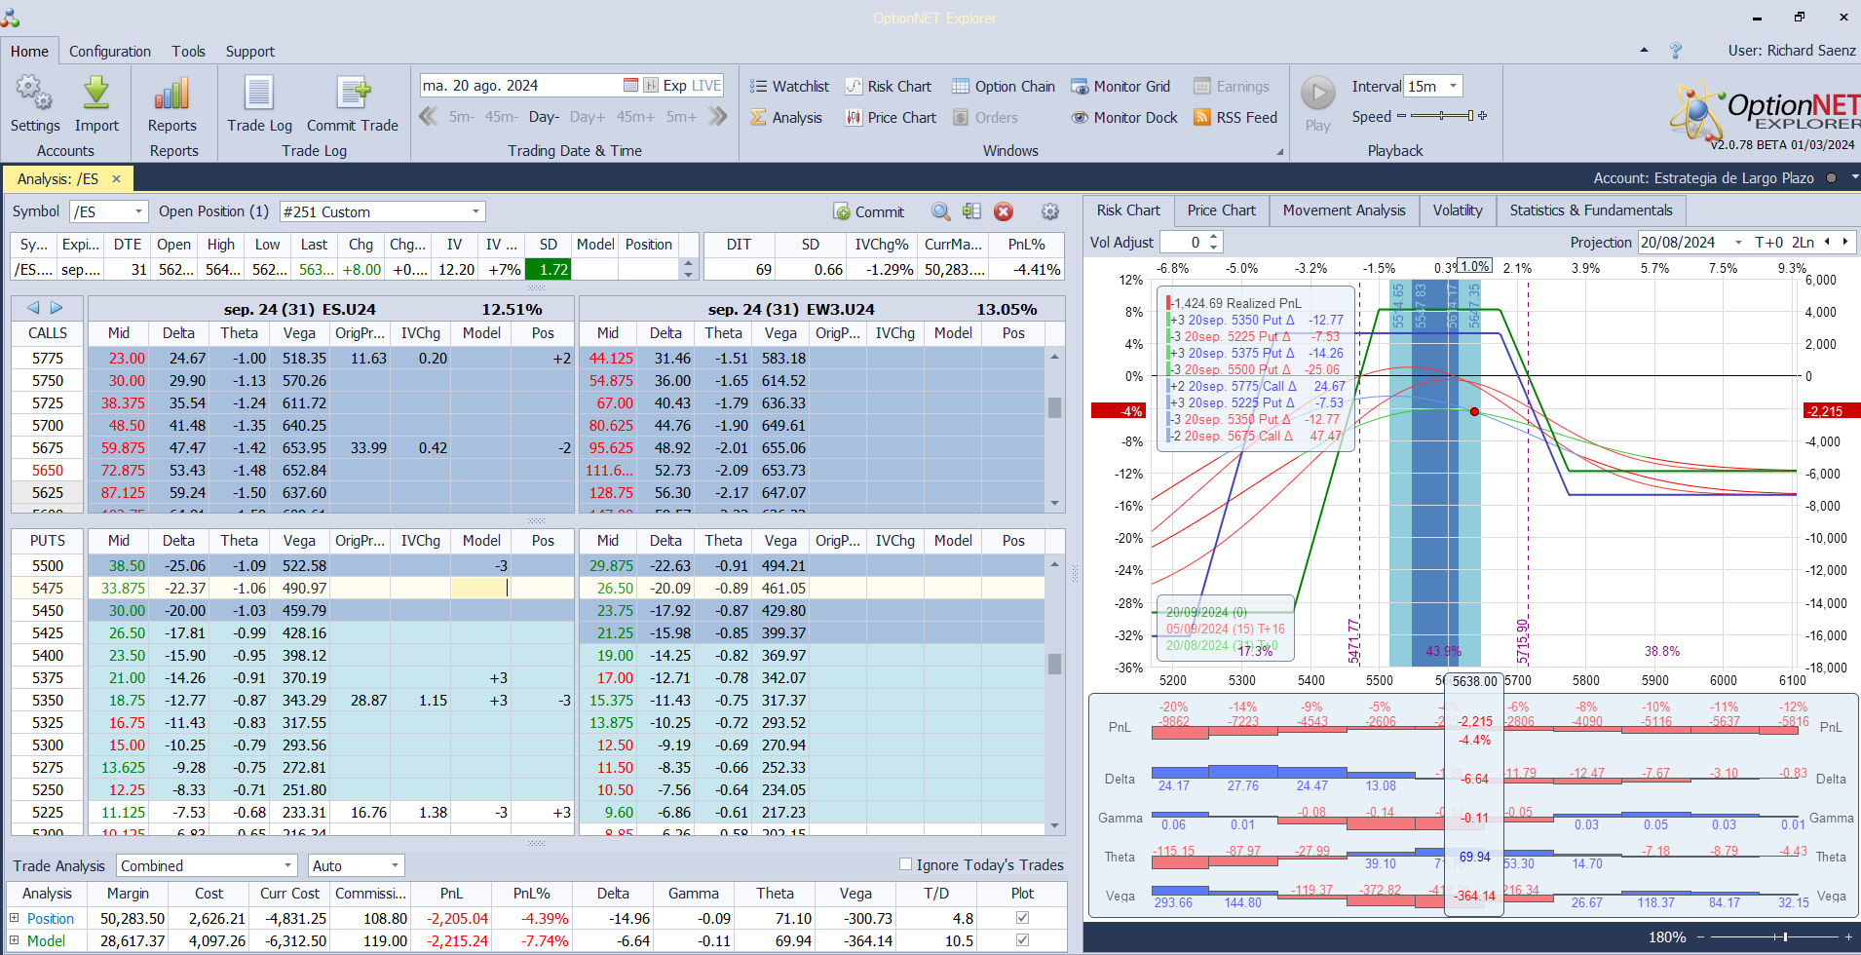Open the Trade Log icon

tap(259, 94)
